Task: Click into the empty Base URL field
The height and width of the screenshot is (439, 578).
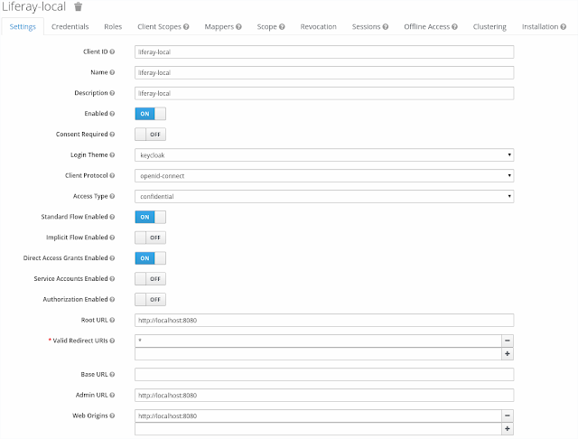Action: point(324,375)
